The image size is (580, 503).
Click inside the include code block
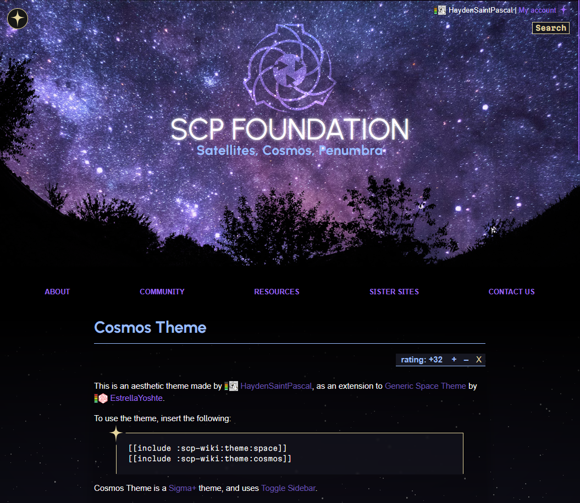point(290,453)
